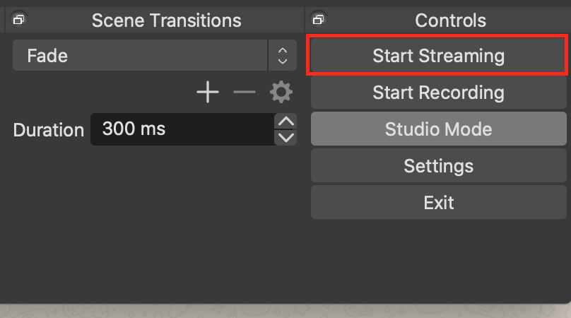Increase Duration with the up arrow
The width and height of the screenshot is (571, 318).
pyautogui.click(x=286, y=121)
